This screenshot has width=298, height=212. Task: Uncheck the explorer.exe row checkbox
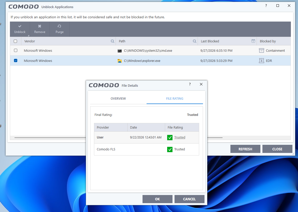15,61
